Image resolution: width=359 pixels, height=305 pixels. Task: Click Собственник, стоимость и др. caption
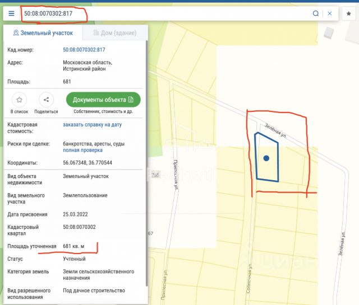(x=103, y=111)
